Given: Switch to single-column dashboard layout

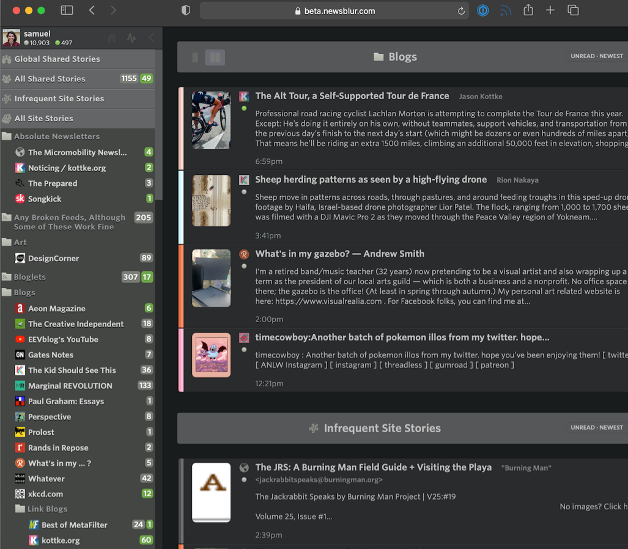Looking at the screenshot, I should point(195,57).
